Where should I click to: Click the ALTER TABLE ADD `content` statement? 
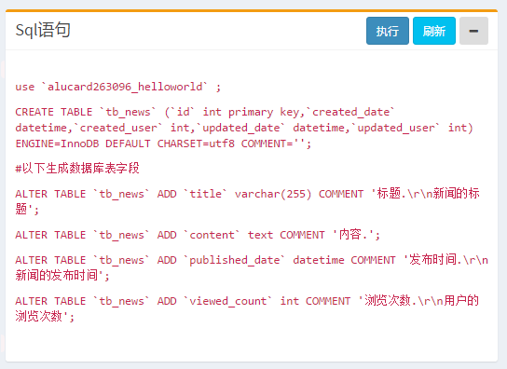pyautogui.click(x=198, y=234)
